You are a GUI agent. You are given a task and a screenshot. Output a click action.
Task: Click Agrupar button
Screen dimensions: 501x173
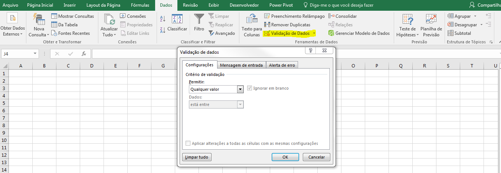(x=459, y=16)
